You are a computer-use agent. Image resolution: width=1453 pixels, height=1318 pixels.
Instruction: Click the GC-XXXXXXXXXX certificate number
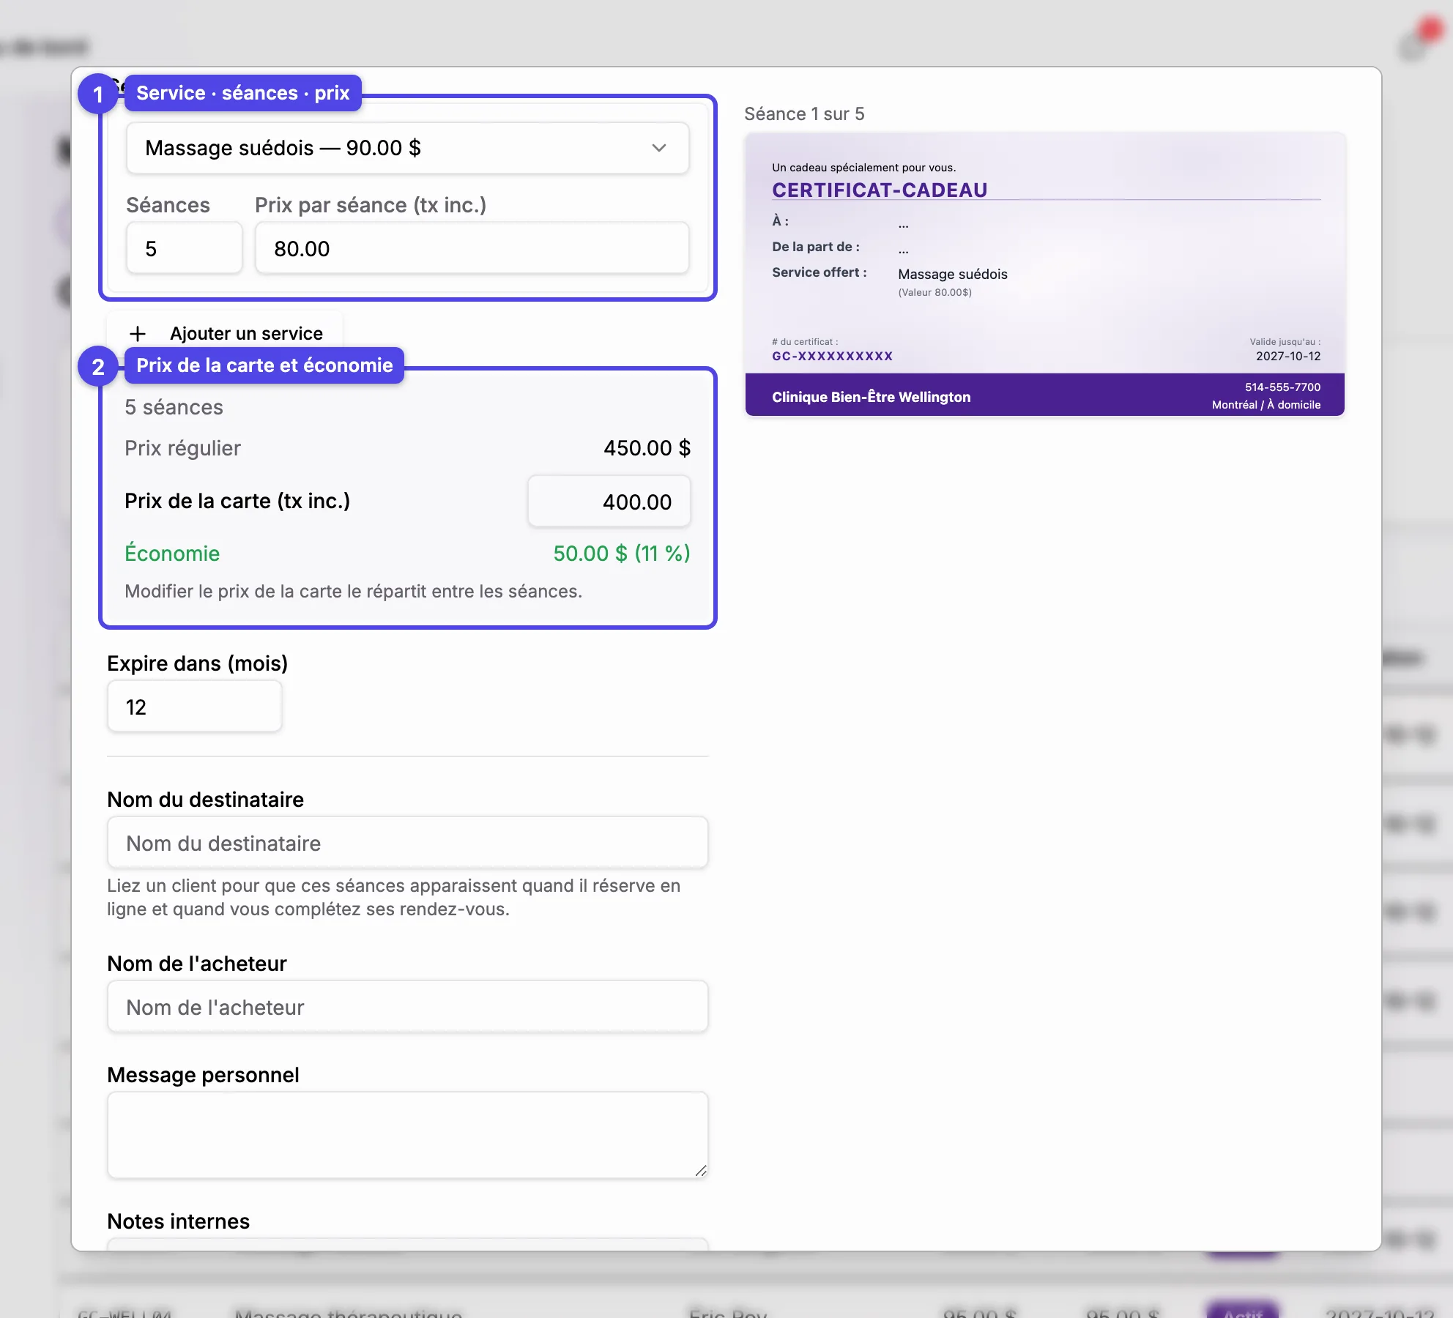pyautogui.click(x=832, y=356)
